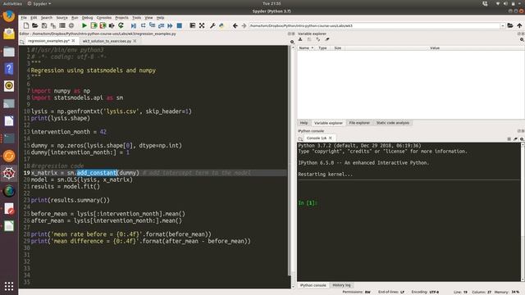Open PYTHONPATH manager icon
The width and height of the screenshot is (525, 295).
221,25
